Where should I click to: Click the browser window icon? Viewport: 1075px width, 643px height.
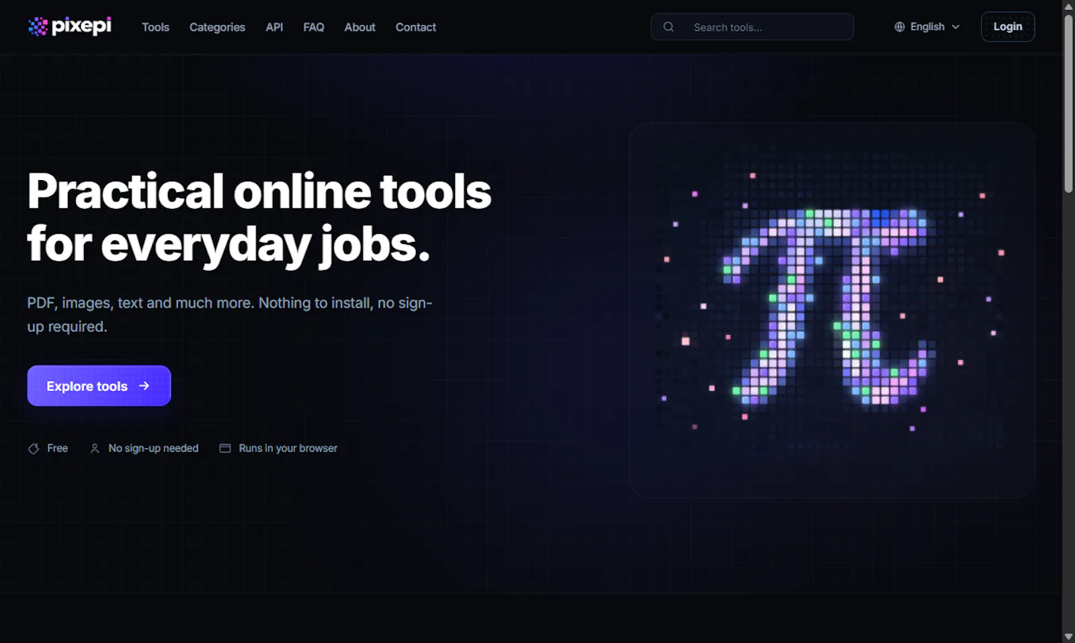click(225, 448)
